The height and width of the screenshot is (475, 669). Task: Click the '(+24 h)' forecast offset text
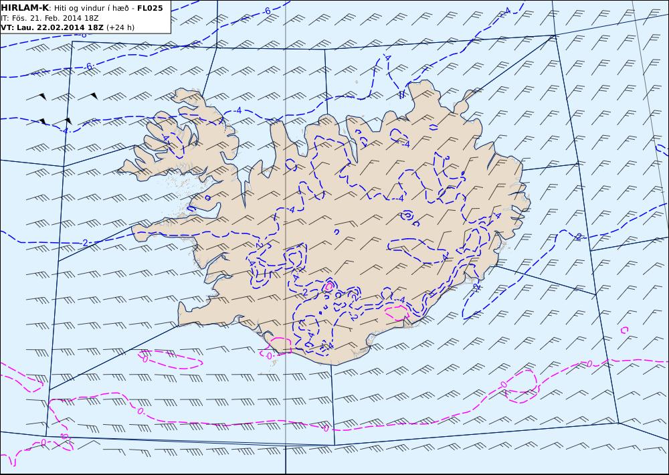tap(120, 27)
